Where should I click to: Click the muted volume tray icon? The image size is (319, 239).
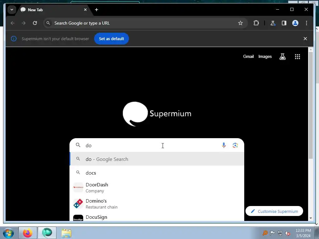click(288, 233)
